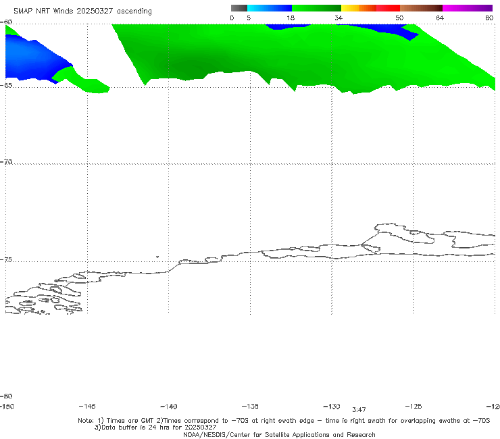Click the longitude label '-145'
The image size is (500, 439).
[x=87, y=406]
